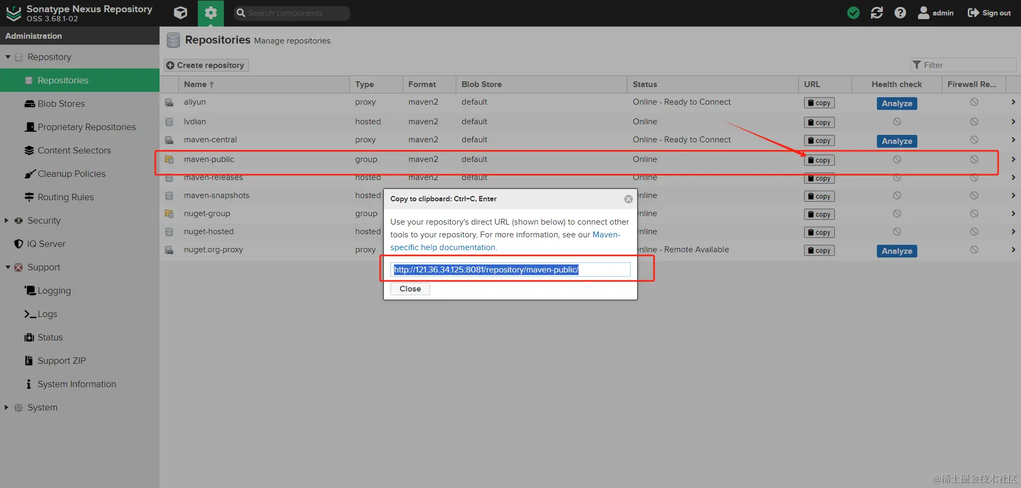Image resolution: width=1021 pixels, height=488 pixels.
Task: Analyze health of the nuget.org-proxy repository
Action: click(897, 251)
